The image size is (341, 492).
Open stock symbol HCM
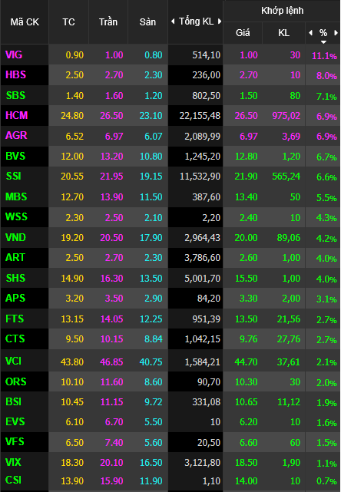[x=17, y=115]
